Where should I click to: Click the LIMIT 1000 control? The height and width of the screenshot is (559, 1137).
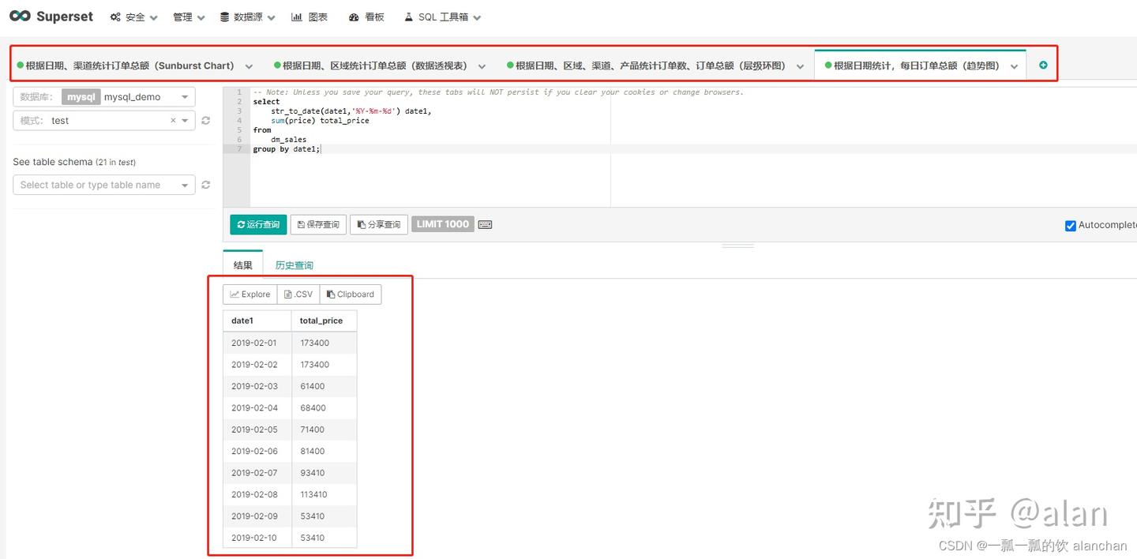(x=442, y=224)
